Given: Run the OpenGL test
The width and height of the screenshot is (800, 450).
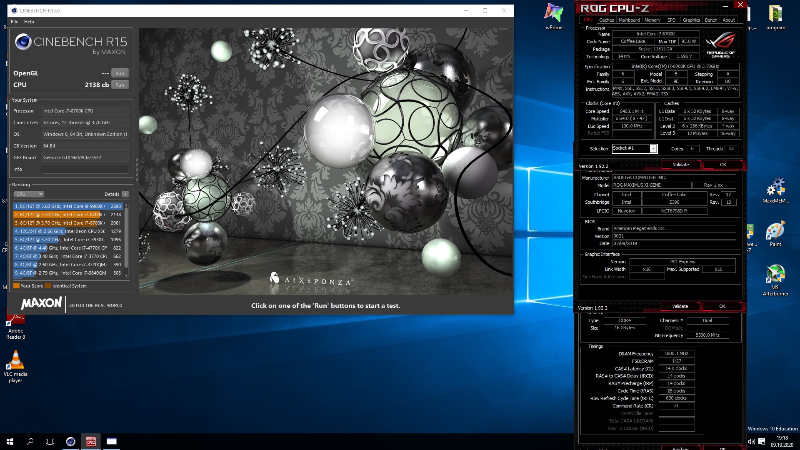Looking at the screenshot, I should (x=120, y=73).
